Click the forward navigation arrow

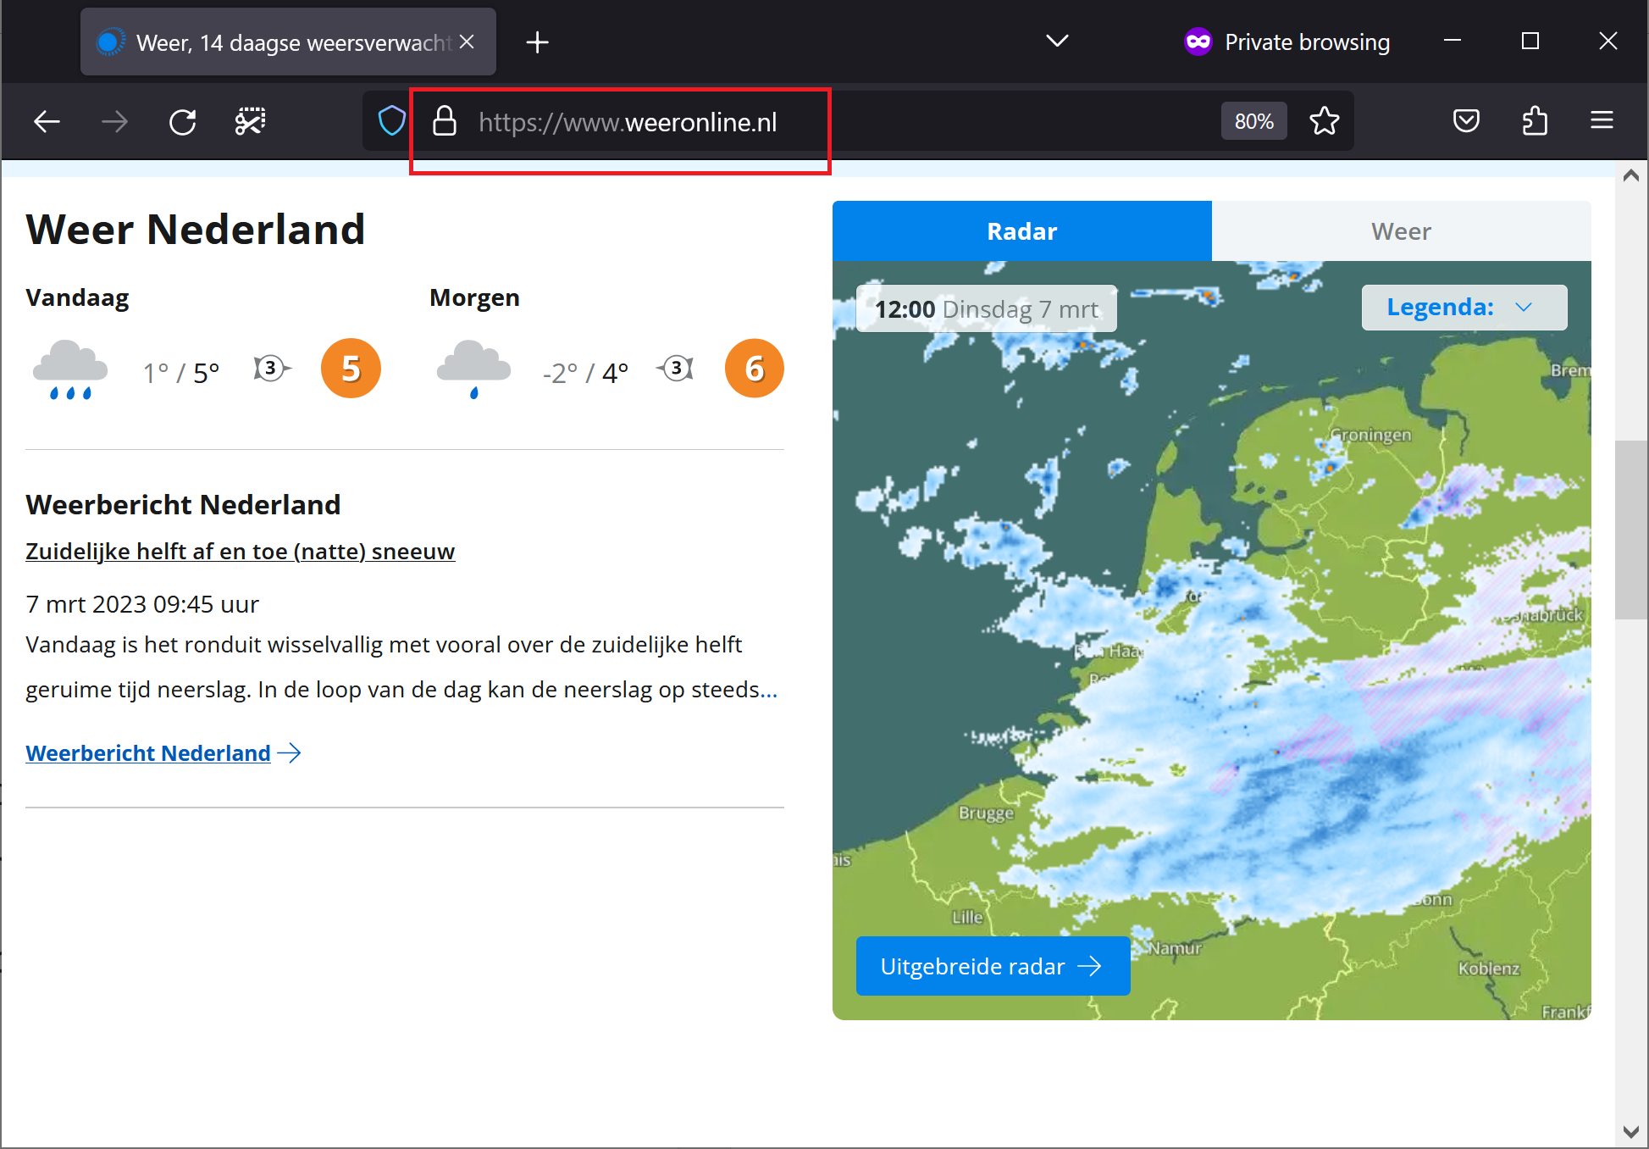114,122
